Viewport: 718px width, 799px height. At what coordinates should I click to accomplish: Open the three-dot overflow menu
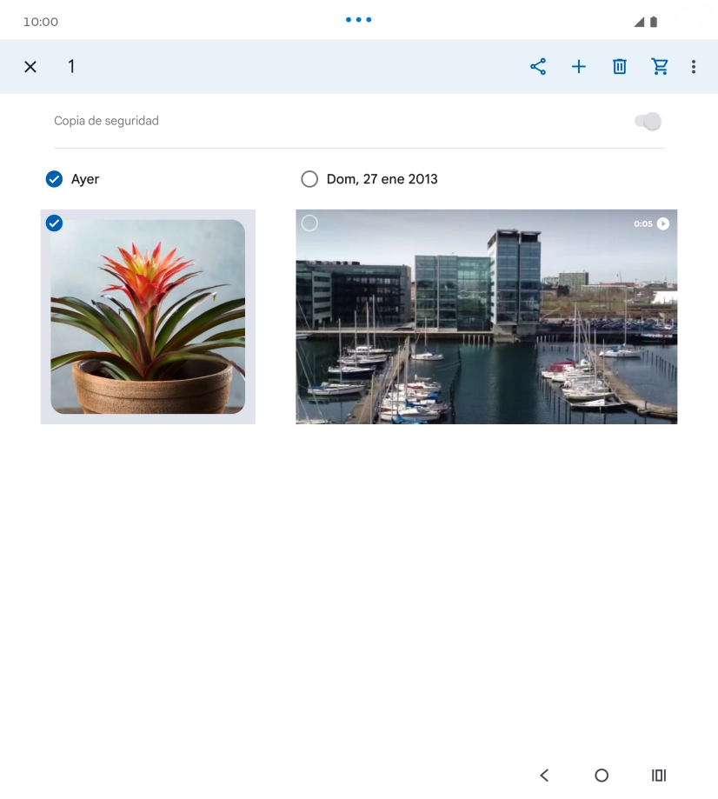[694, 67]
